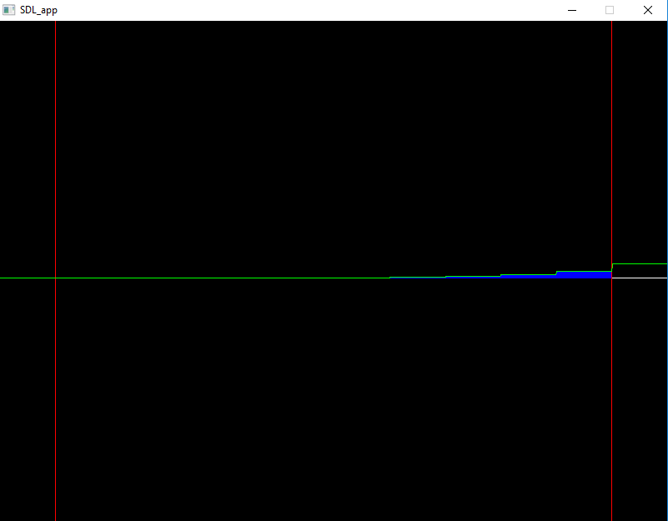Click the greyed-out maximize button
Image resolution: width=668 pixels, height=521 pixels.
(610, 10)
